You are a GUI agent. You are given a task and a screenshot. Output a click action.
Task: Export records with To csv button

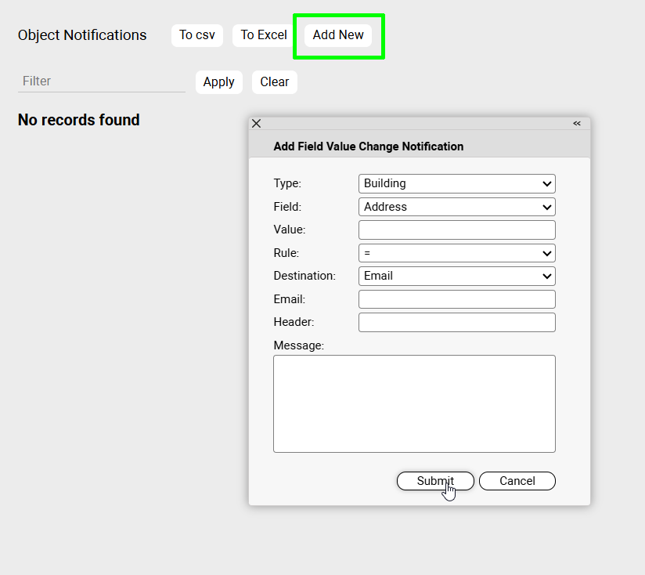(197, 35)
